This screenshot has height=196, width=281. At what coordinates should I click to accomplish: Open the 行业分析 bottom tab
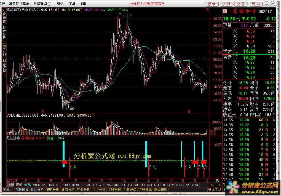(x=99, y=190)
